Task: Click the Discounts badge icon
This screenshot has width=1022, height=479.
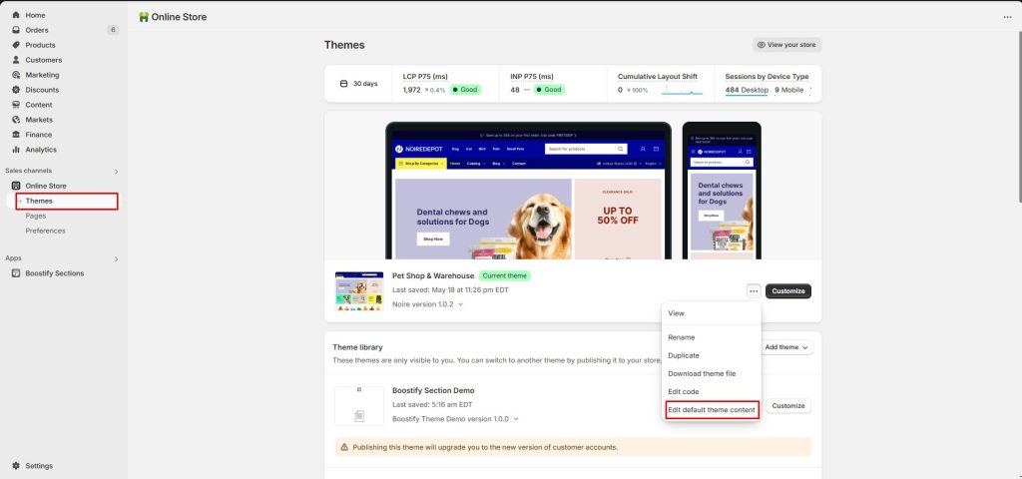Action: coord(16,90)
